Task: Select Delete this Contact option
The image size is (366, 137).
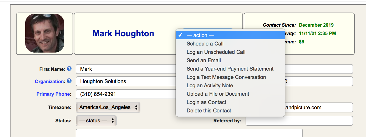Action: pyautogui.click(x=209, y=111)
